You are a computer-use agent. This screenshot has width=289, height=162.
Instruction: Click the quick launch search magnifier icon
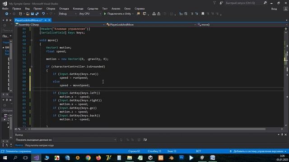(265, 3)
